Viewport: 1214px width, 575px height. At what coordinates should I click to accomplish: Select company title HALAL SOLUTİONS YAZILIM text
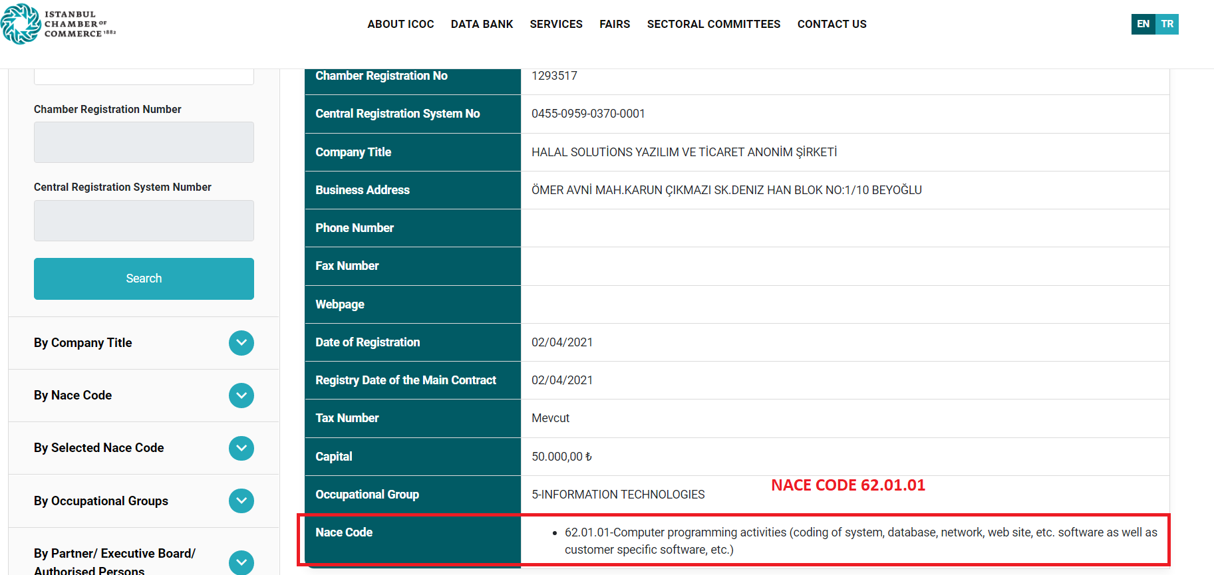[684, 152]
